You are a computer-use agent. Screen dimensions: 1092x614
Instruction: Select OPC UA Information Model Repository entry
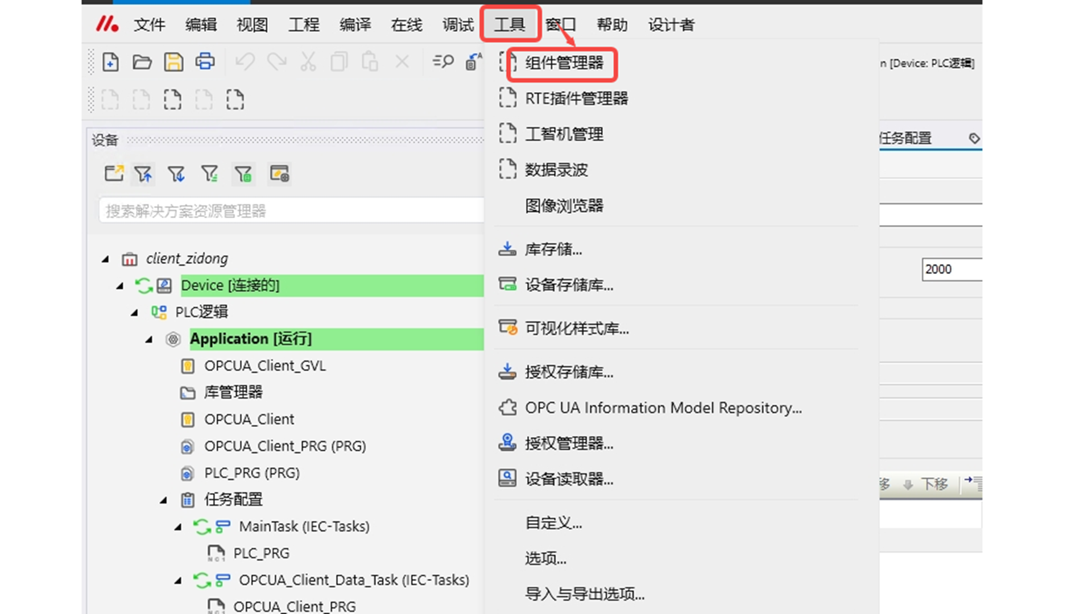(x=663, y=408)
